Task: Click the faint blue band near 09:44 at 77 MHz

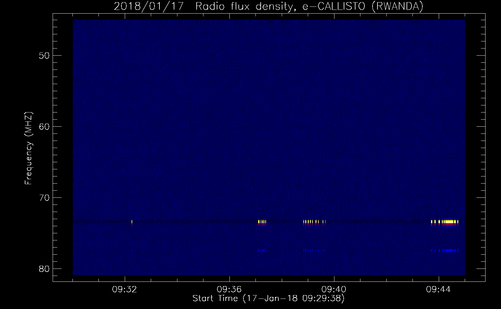Action: (445, 250)
